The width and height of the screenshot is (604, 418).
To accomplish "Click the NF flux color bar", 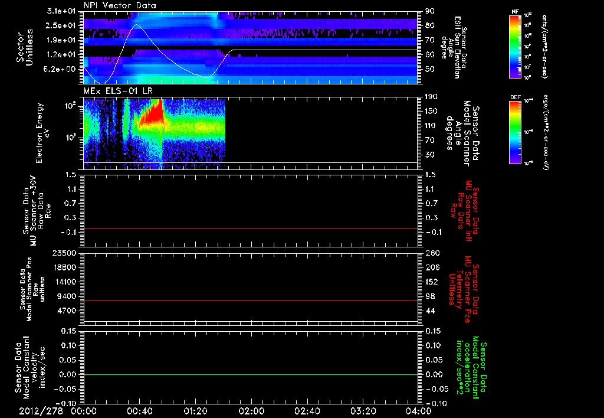I will click(x=516, y=46).
